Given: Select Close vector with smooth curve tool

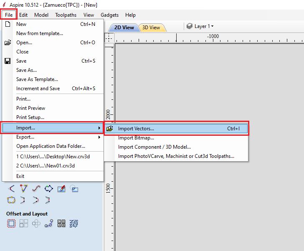Looking at the screenshot, I should (35, 200).
